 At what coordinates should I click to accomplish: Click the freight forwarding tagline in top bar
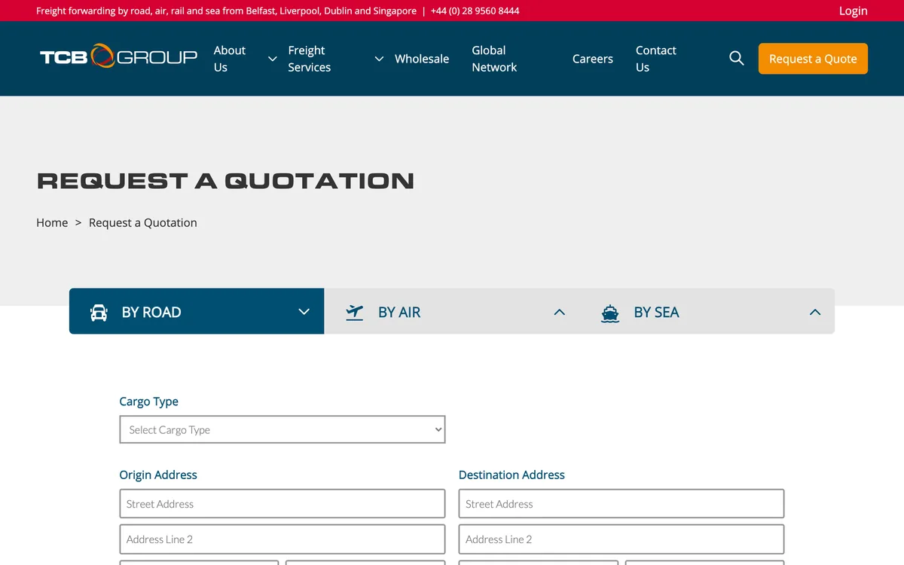point(226,11)
